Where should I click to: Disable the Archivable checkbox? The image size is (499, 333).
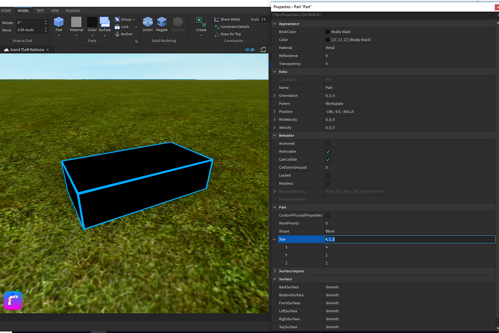[327, 151]
